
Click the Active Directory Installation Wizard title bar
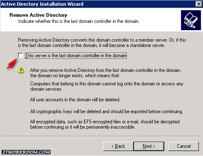coord(98,4)
